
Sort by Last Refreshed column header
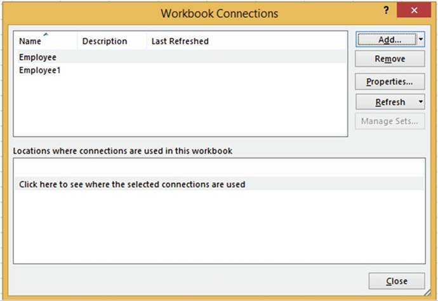180,41
